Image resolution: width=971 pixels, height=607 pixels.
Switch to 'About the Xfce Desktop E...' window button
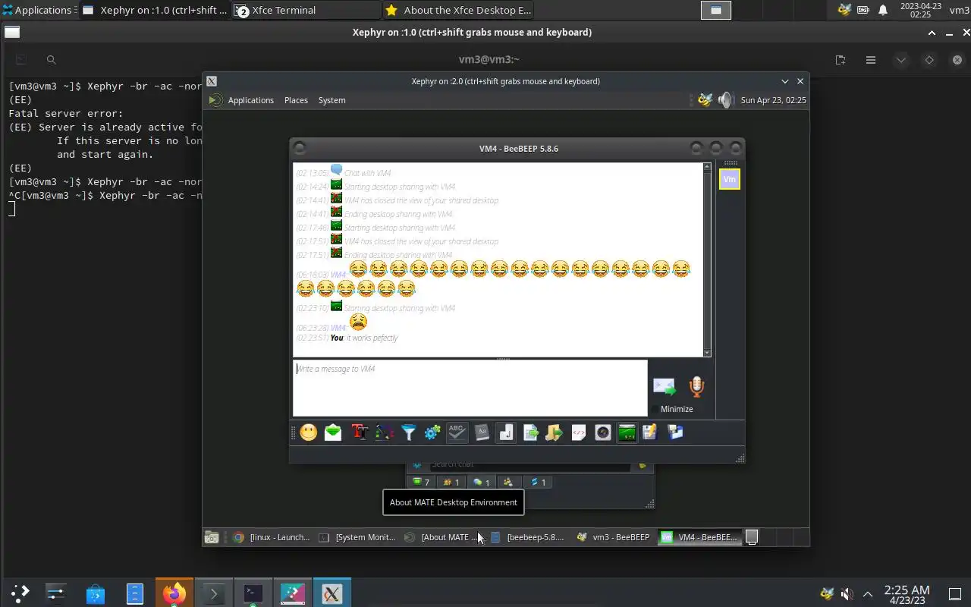pyautogui.click(x=457, y=10)
